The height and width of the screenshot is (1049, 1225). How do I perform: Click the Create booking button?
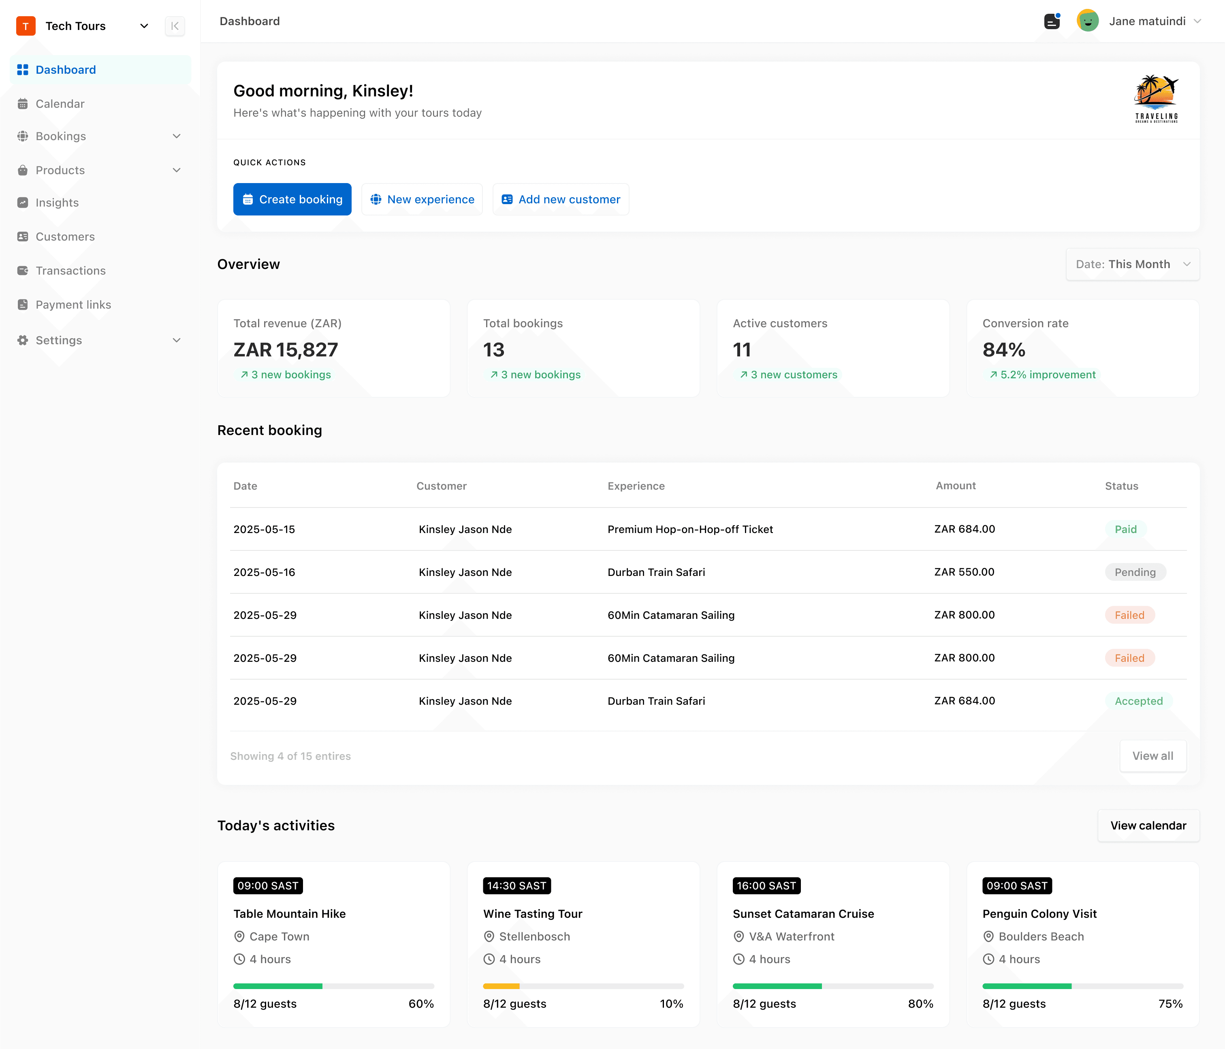point(292,200)
